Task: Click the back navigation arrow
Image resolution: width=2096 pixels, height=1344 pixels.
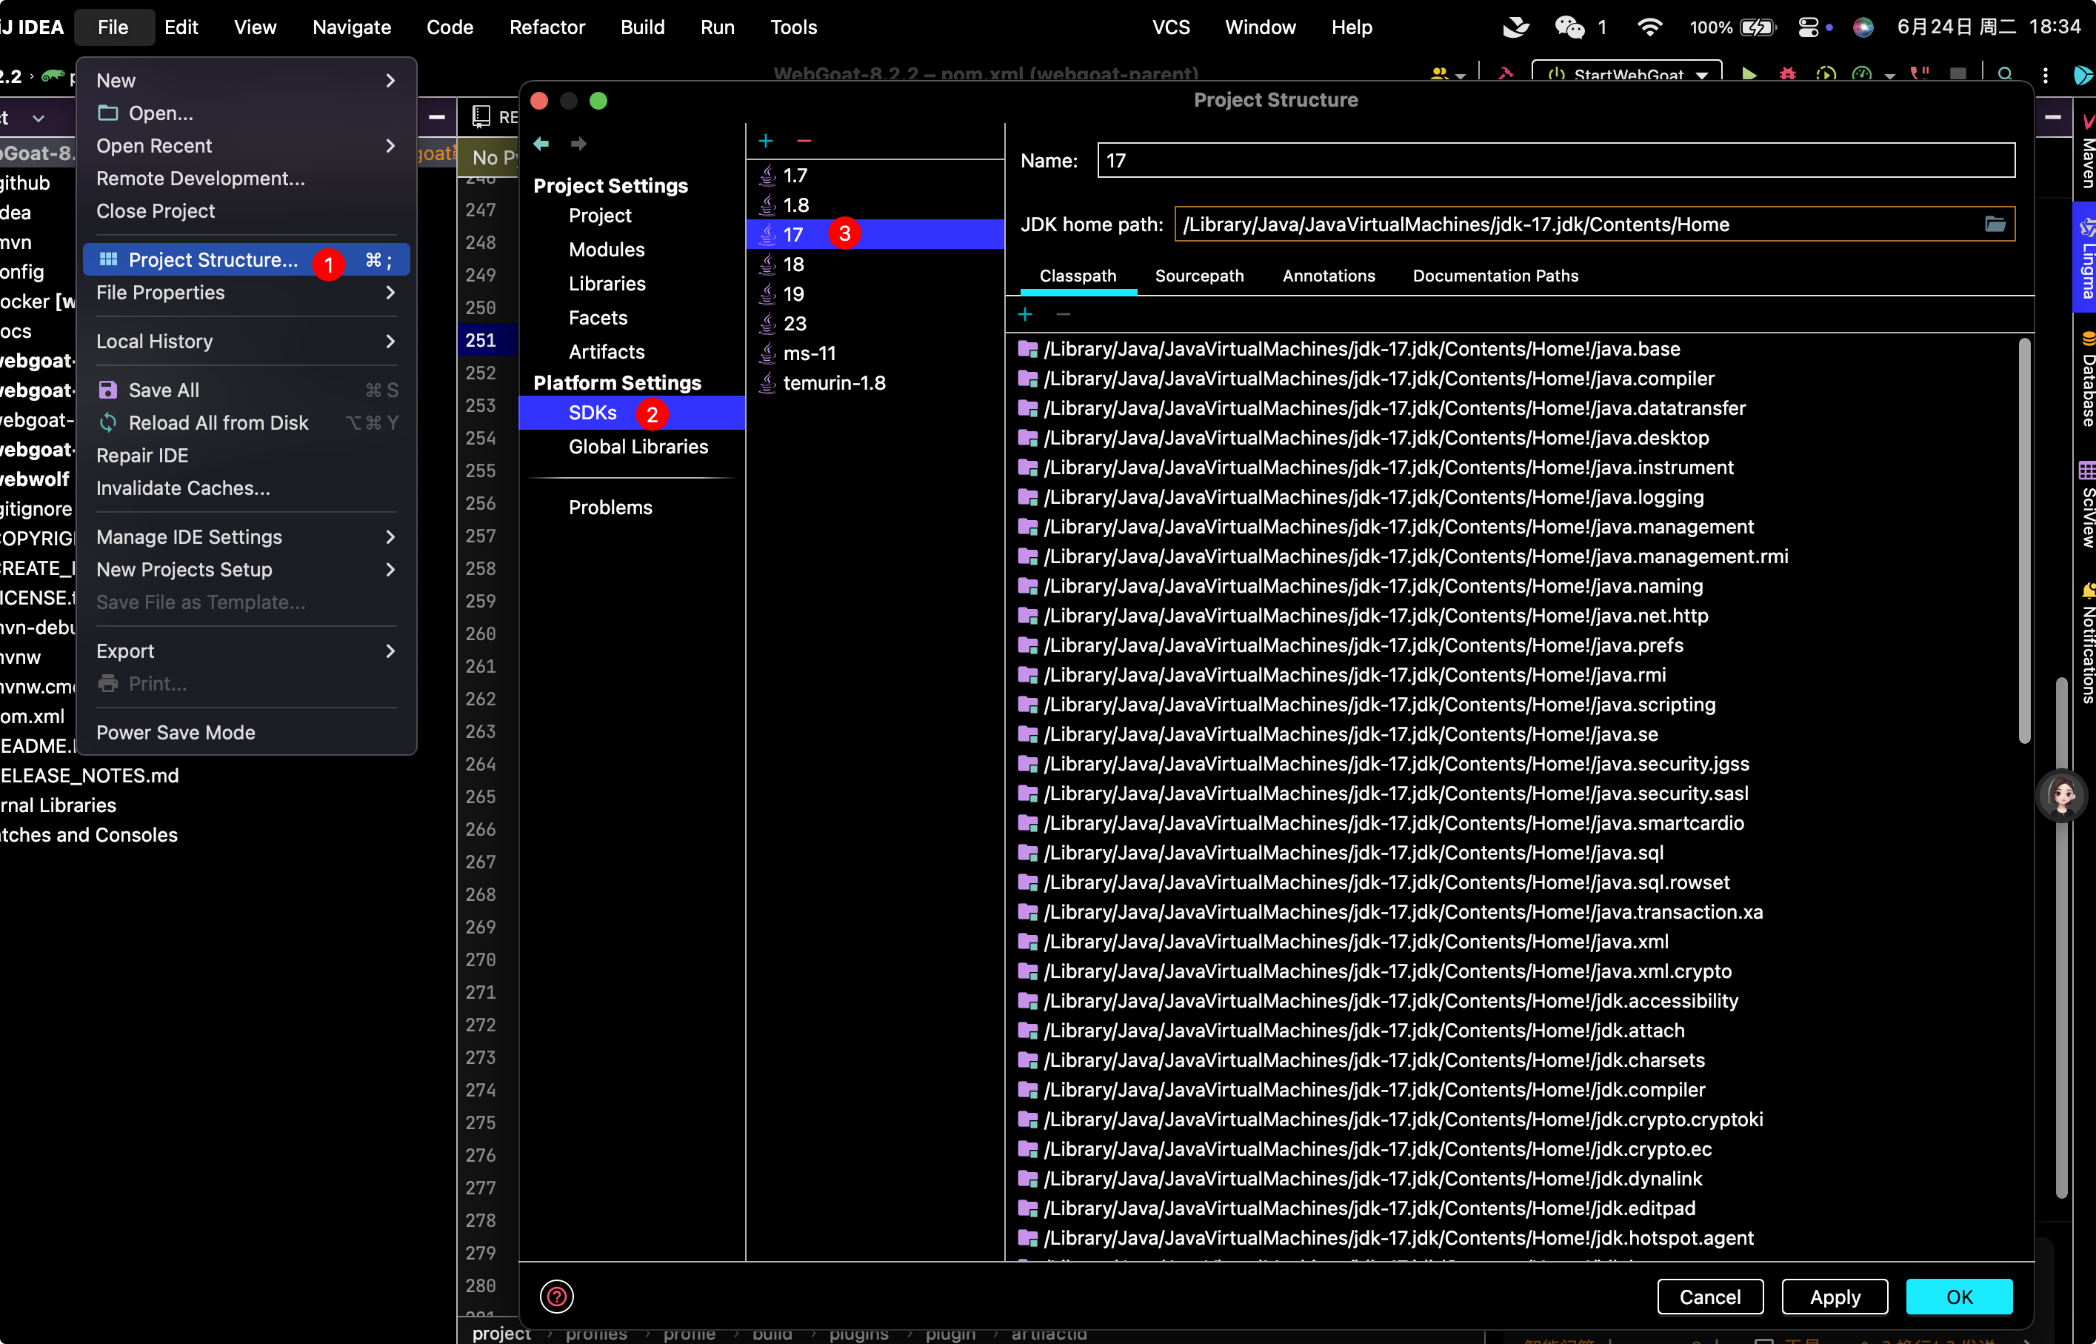Action: point(541,143)
